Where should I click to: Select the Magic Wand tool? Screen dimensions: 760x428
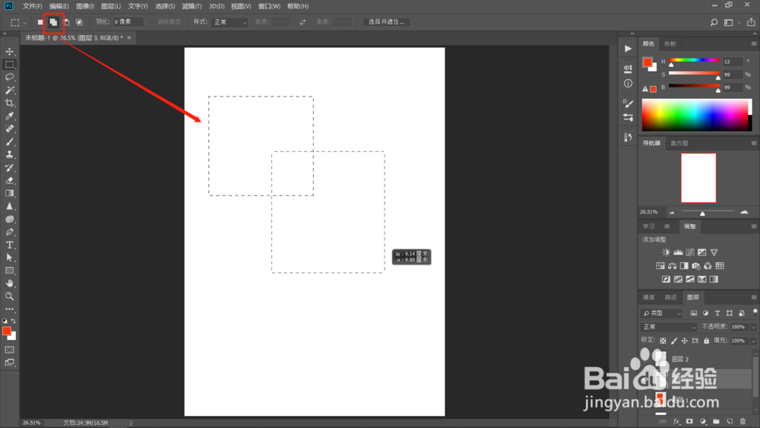click(9, 90)
